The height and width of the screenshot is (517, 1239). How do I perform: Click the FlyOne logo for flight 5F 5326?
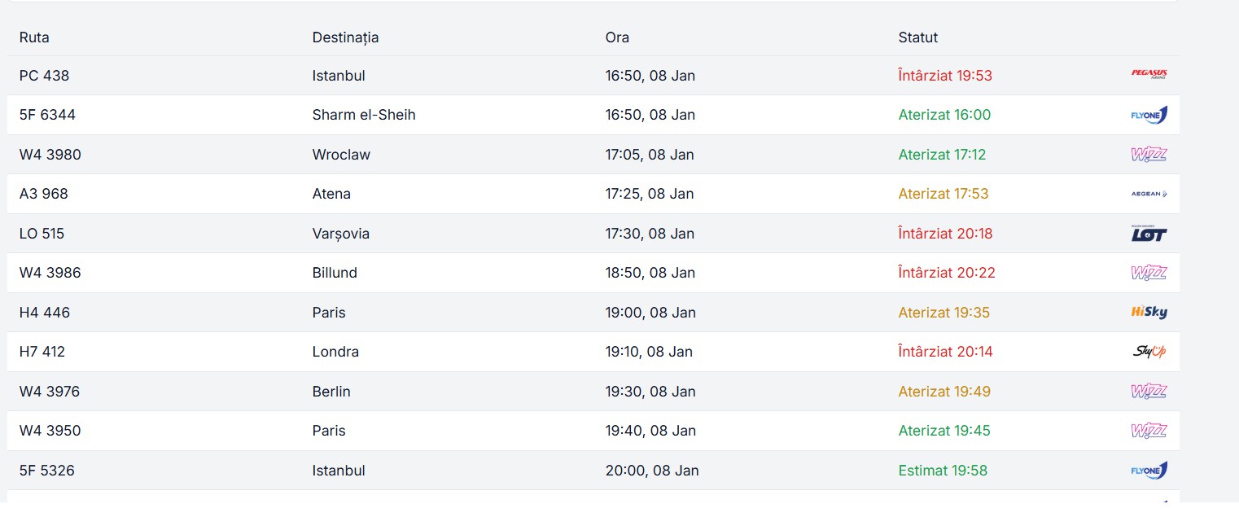pyautogui.click(x=1149, y=470)
